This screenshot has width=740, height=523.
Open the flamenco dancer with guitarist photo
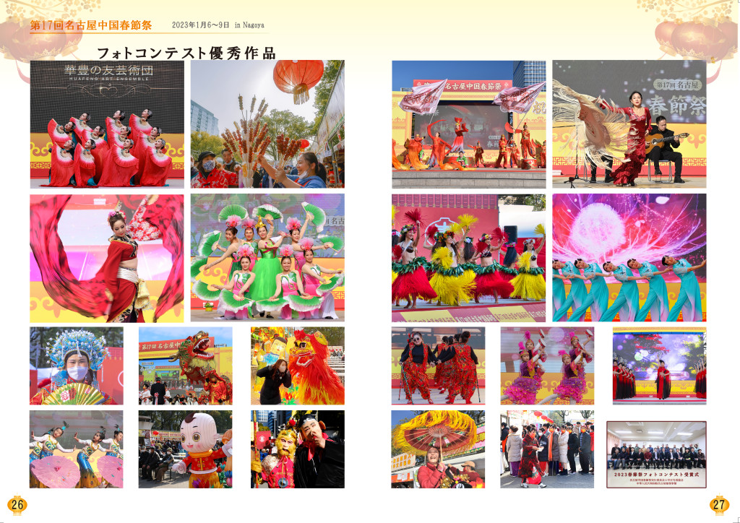coord(629,124)
